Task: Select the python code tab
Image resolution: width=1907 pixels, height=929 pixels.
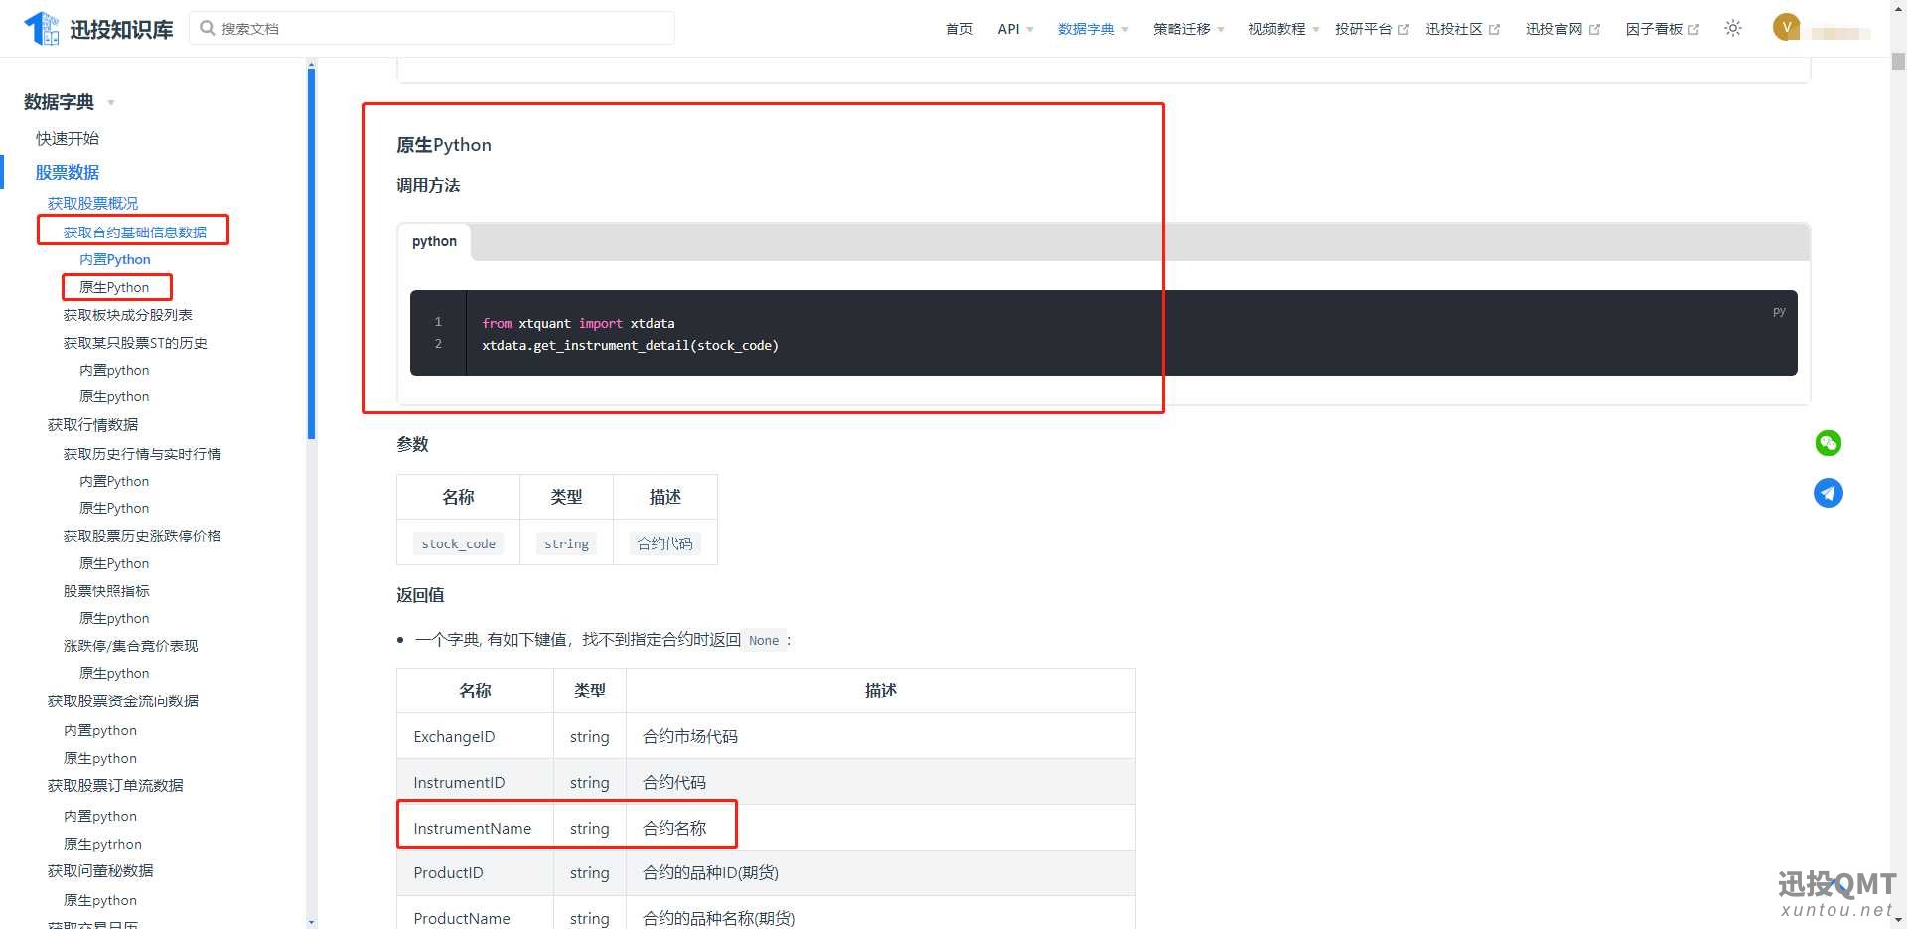Action: point(434,241)
